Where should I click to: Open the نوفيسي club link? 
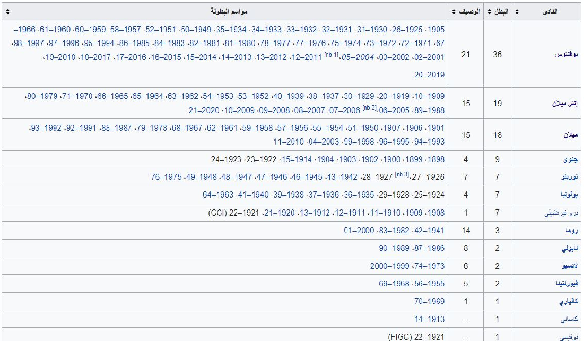coord(569,336)
